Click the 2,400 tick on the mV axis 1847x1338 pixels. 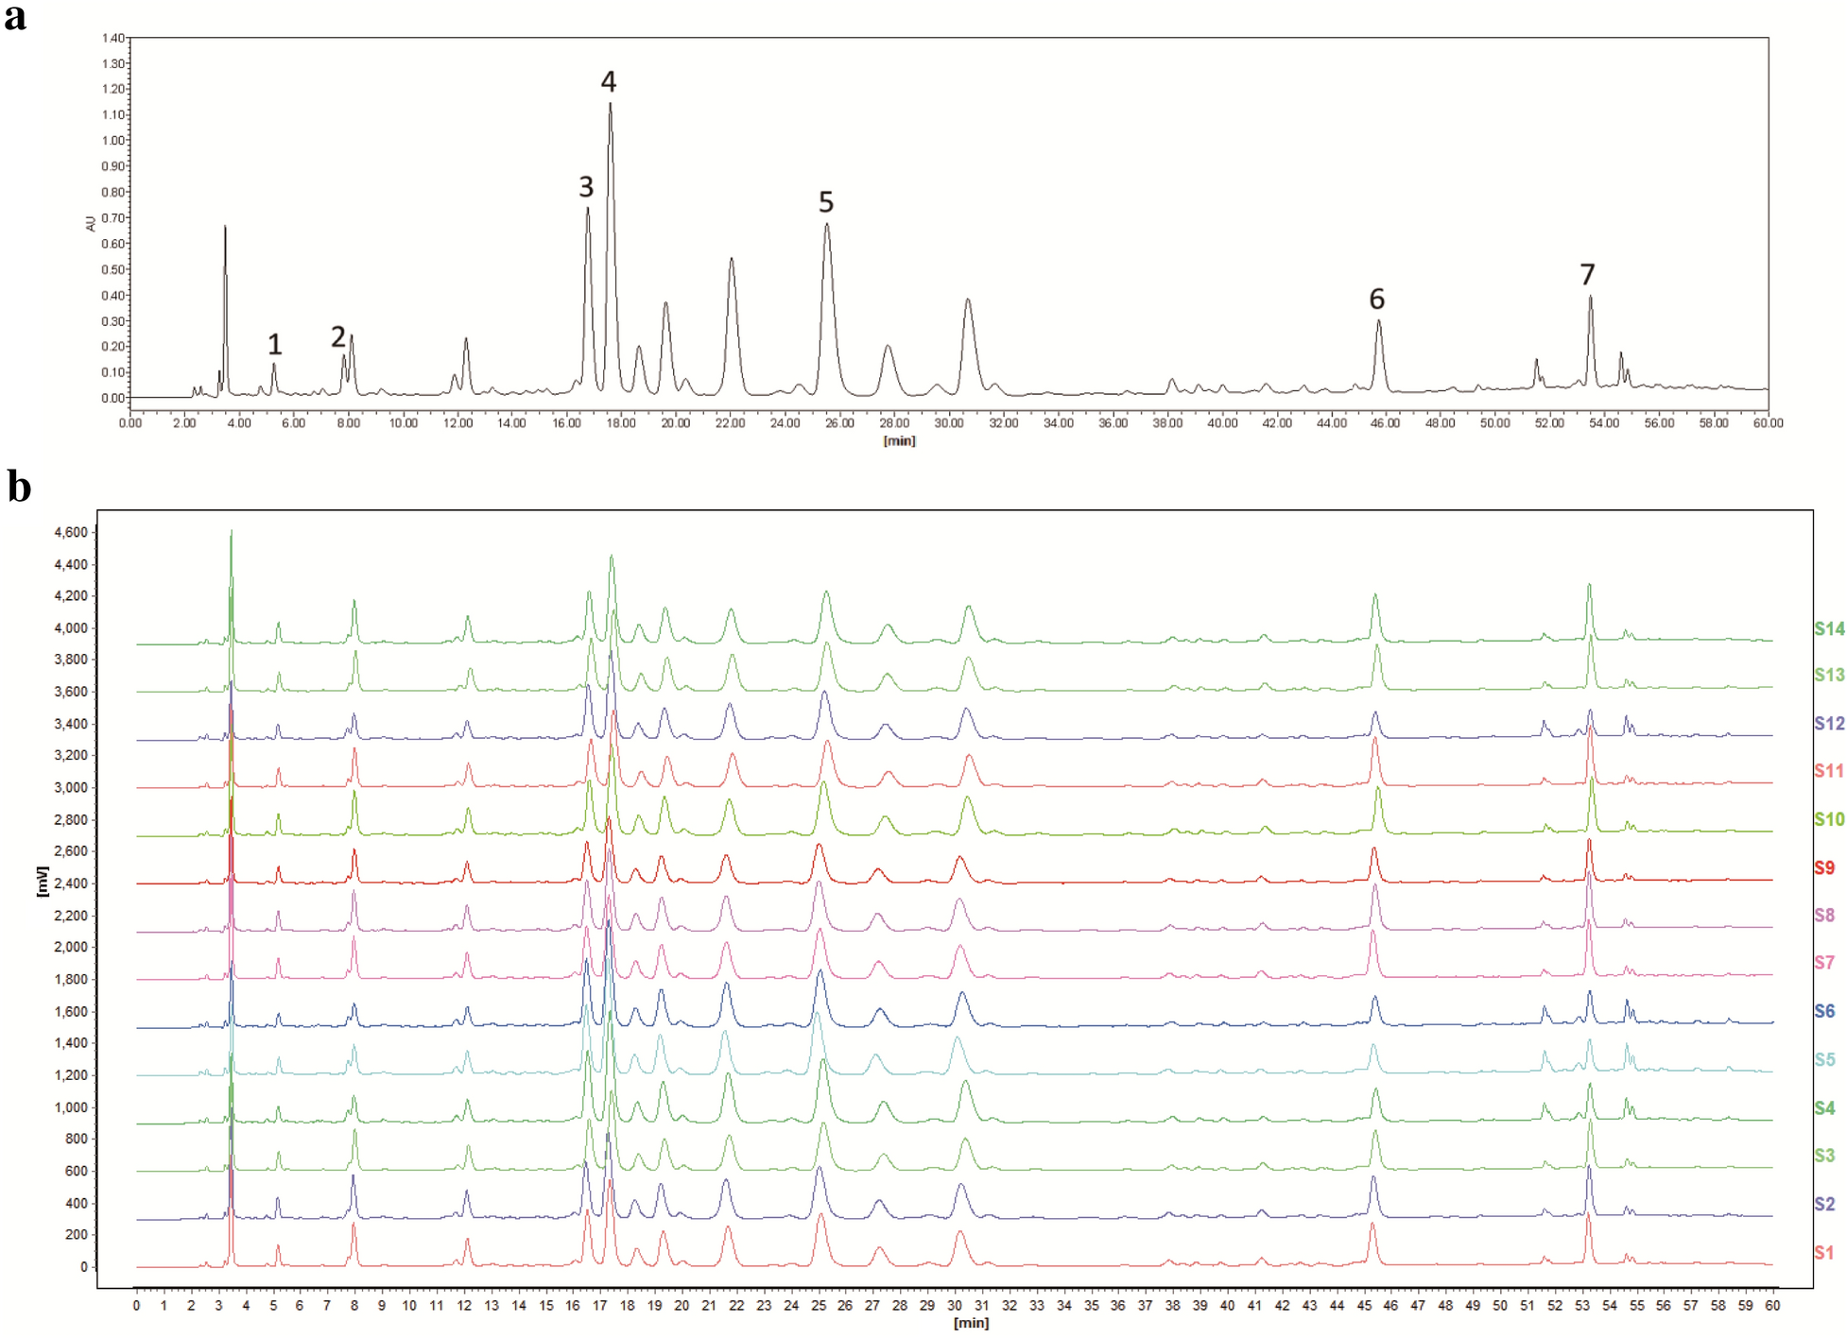71,883
